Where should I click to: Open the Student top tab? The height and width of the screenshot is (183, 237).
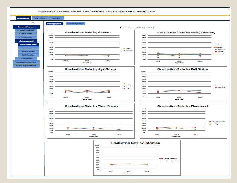(56, 18)
